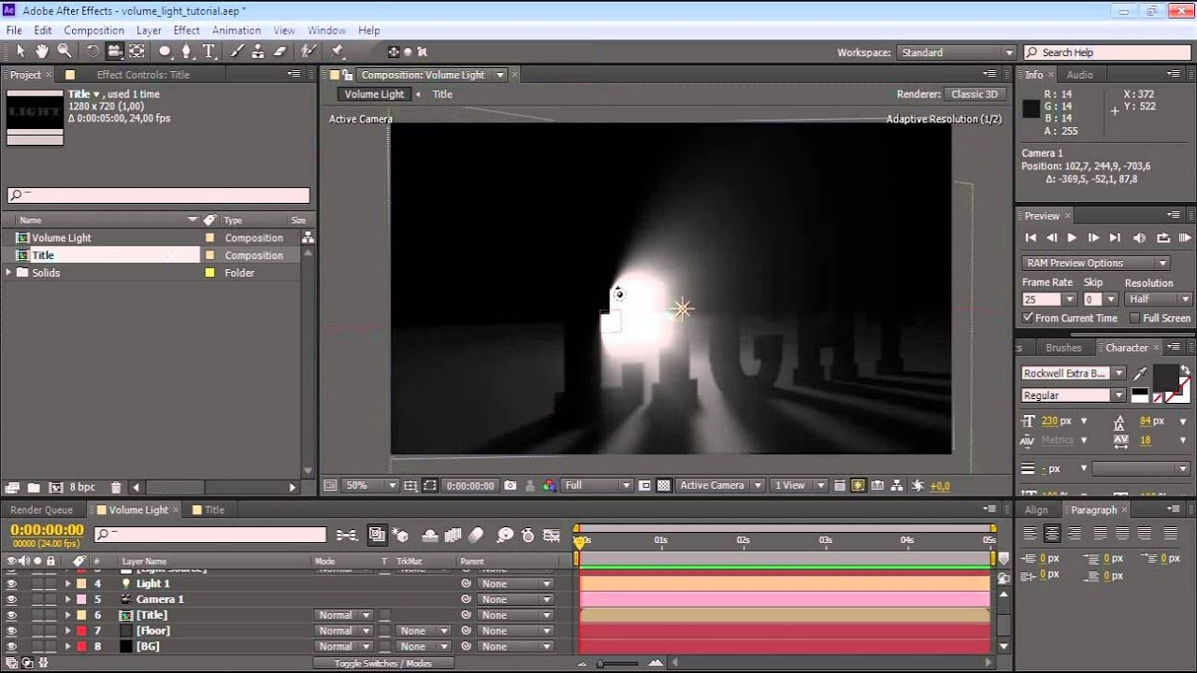
Task: Expand the [Title] layer properties
Action: 67,615
